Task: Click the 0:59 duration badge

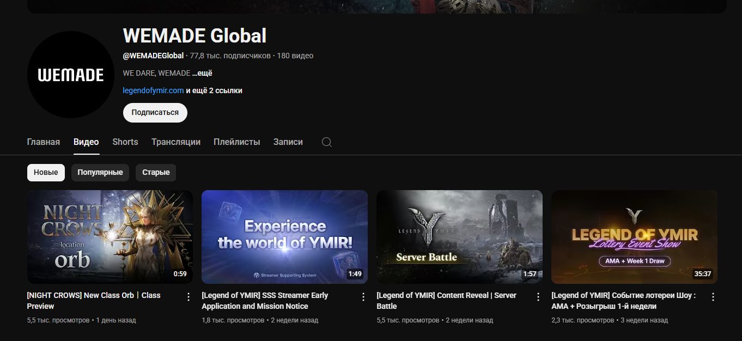Action: tap(180, 274)
